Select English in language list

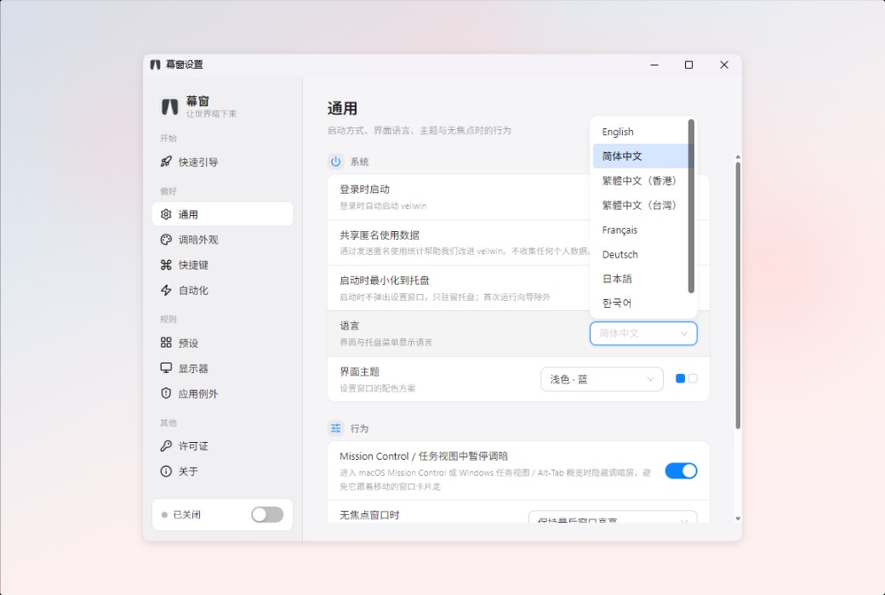(641, 132)
